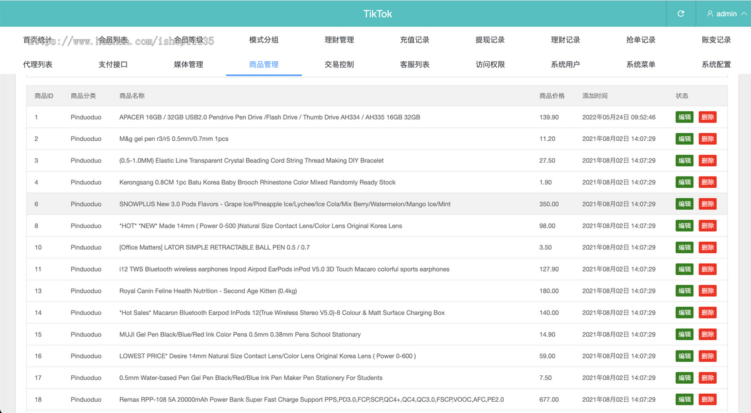
Task: Go to 理财管理 tab
Action: [339, 39]
